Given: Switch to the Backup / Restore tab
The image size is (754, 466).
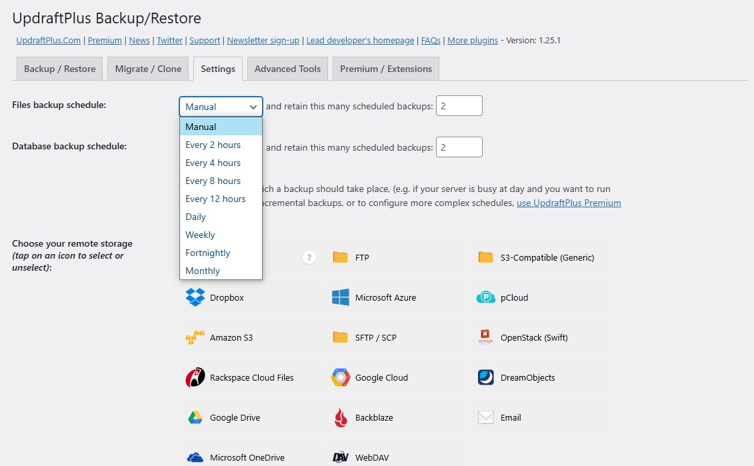Looking at the screenshot, I should click(x=59, y=69).
